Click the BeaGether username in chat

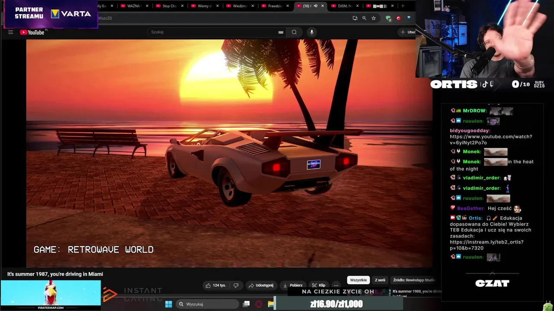(470, 208)
